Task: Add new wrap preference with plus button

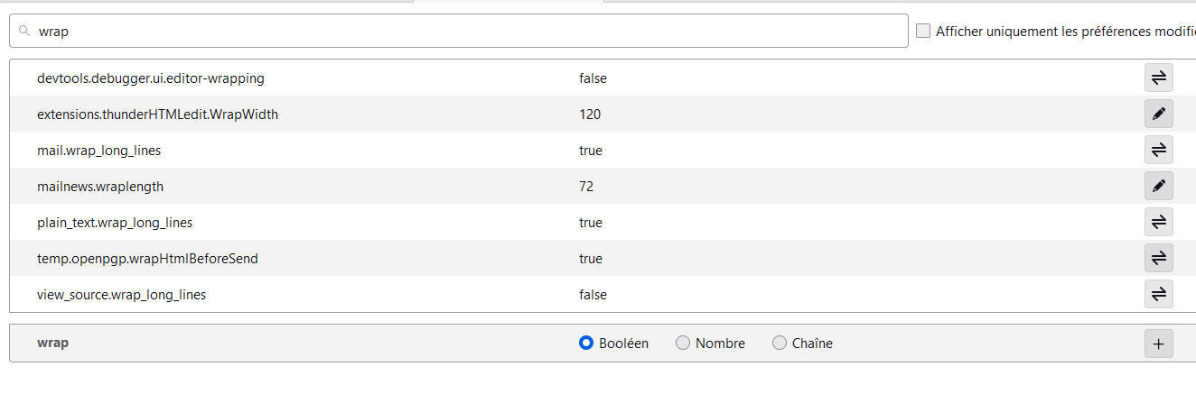Action: 1158,344
